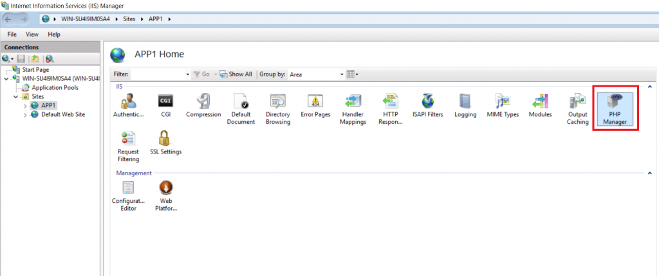Click APP1 in the address breadcrumb

(x=156, y=19)
